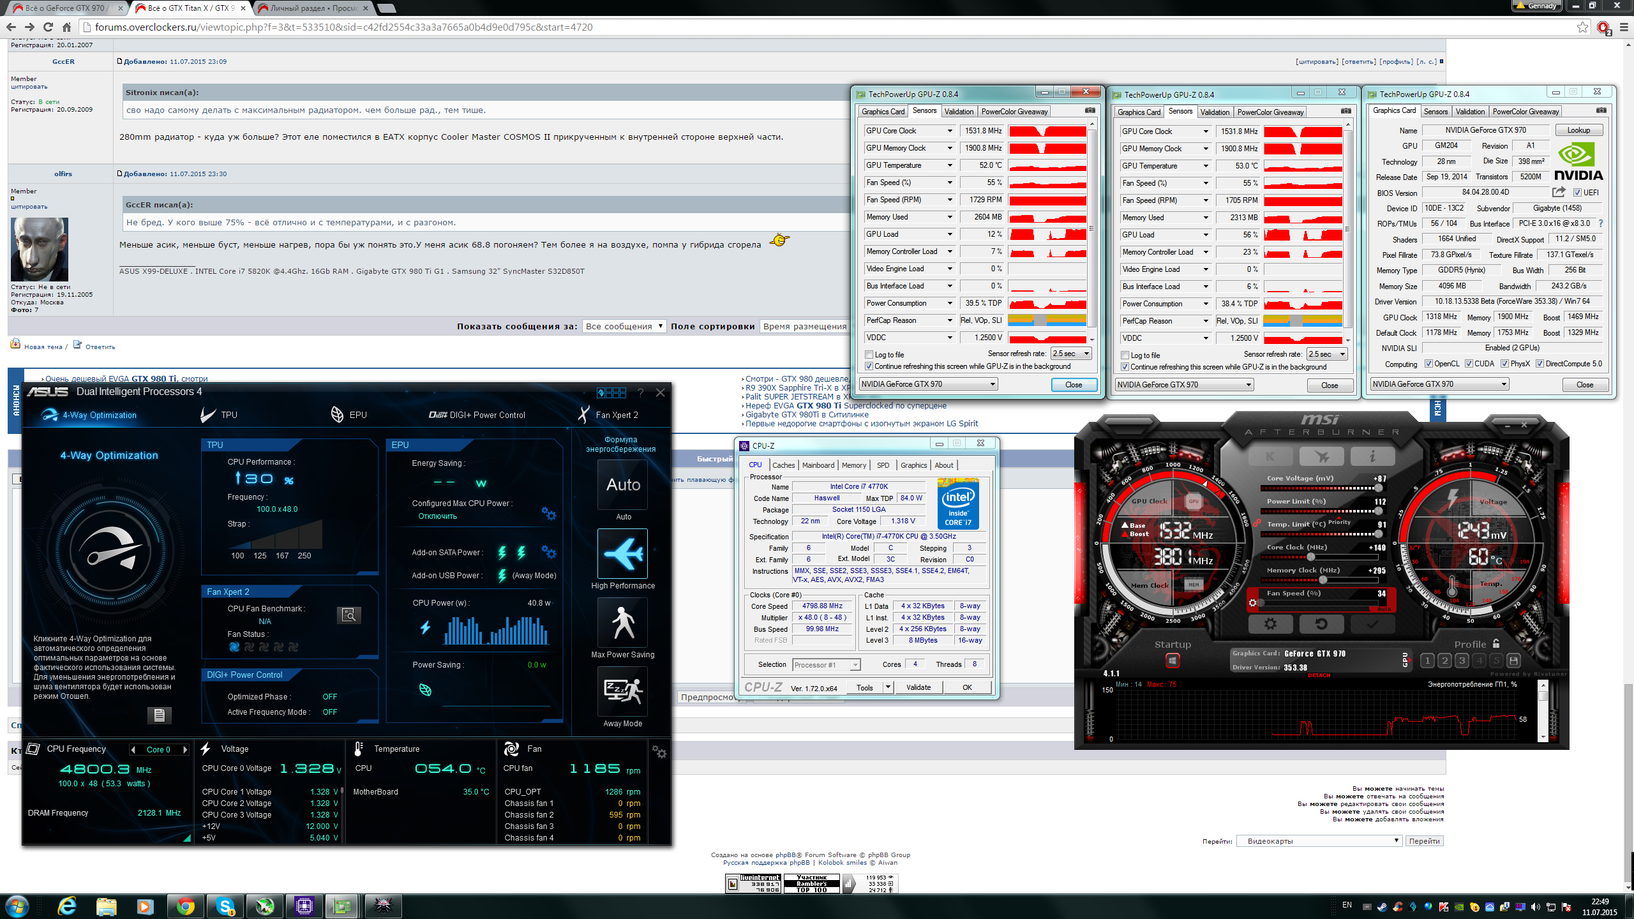Click the Lookup button in GPU-Z
This screenshot has height=919, width=1634.
[x=1578, y=130]
